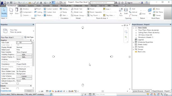This screenshot has height=96, width=172.
Task: Open Set work plane tool
Action: coord(150,11)
